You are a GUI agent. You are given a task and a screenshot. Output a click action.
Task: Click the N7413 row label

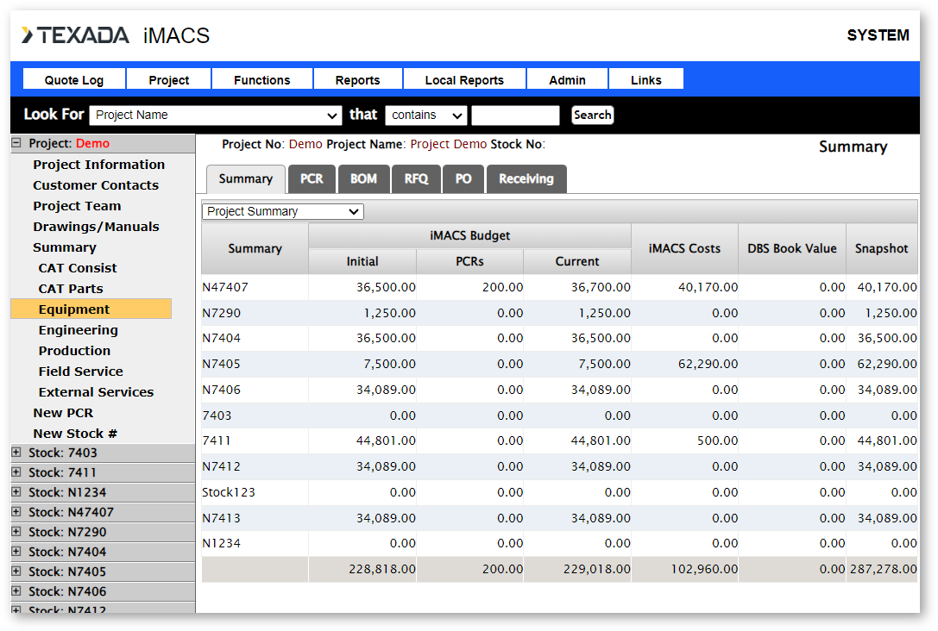coord(221,518)
